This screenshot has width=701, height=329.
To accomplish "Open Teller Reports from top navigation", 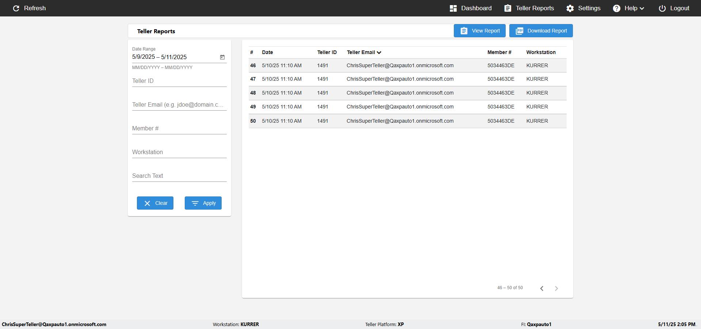I will click(529, 8).
